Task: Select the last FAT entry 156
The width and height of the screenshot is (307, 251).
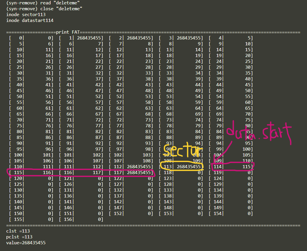Action: 67,219
